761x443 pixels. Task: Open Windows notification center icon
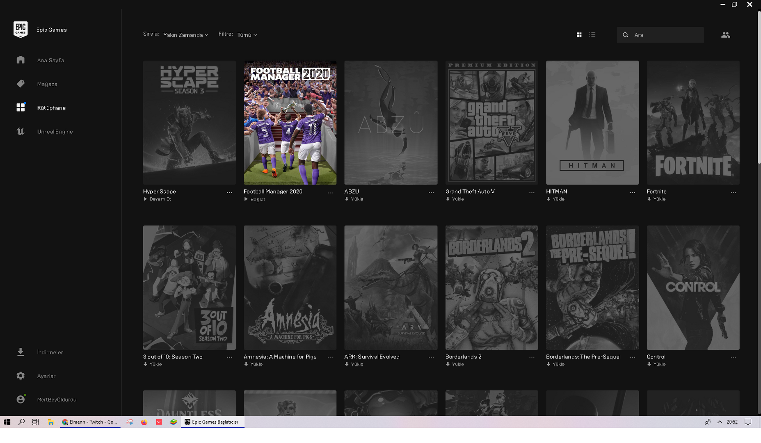(748, 422)
